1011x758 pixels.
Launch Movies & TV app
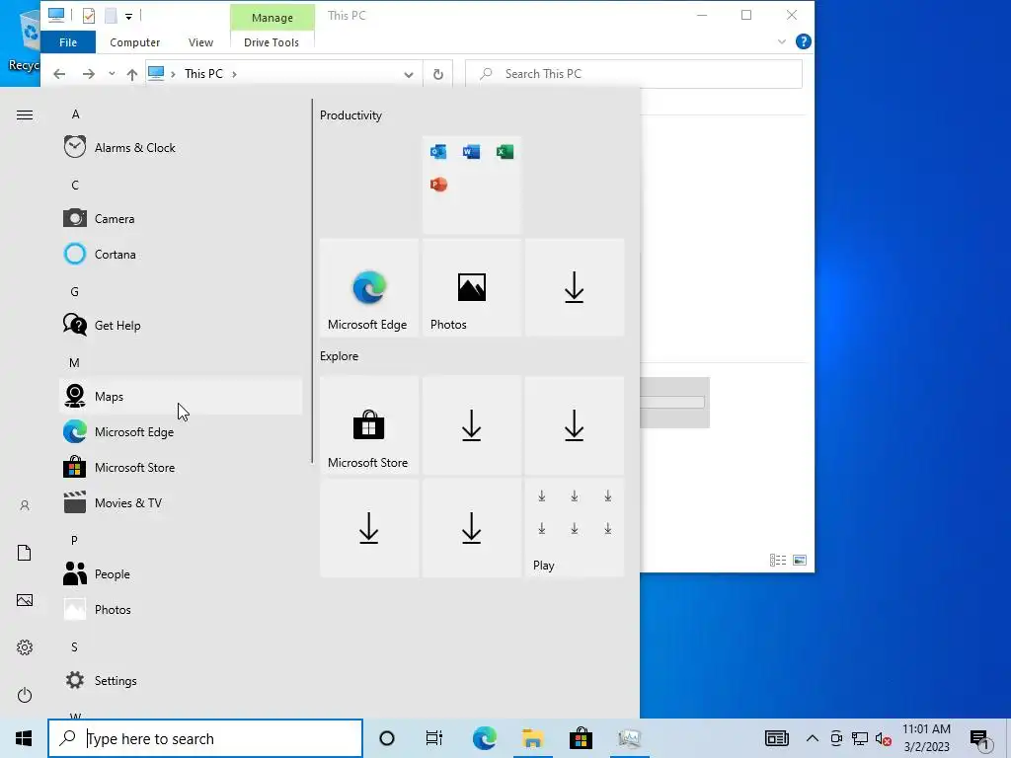pos(181,502)
